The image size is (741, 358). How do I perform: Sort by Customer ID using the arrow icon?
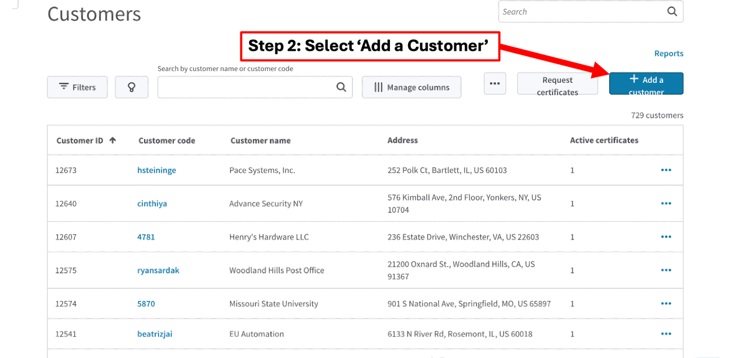pyautogui.click(x=113, y=140)
